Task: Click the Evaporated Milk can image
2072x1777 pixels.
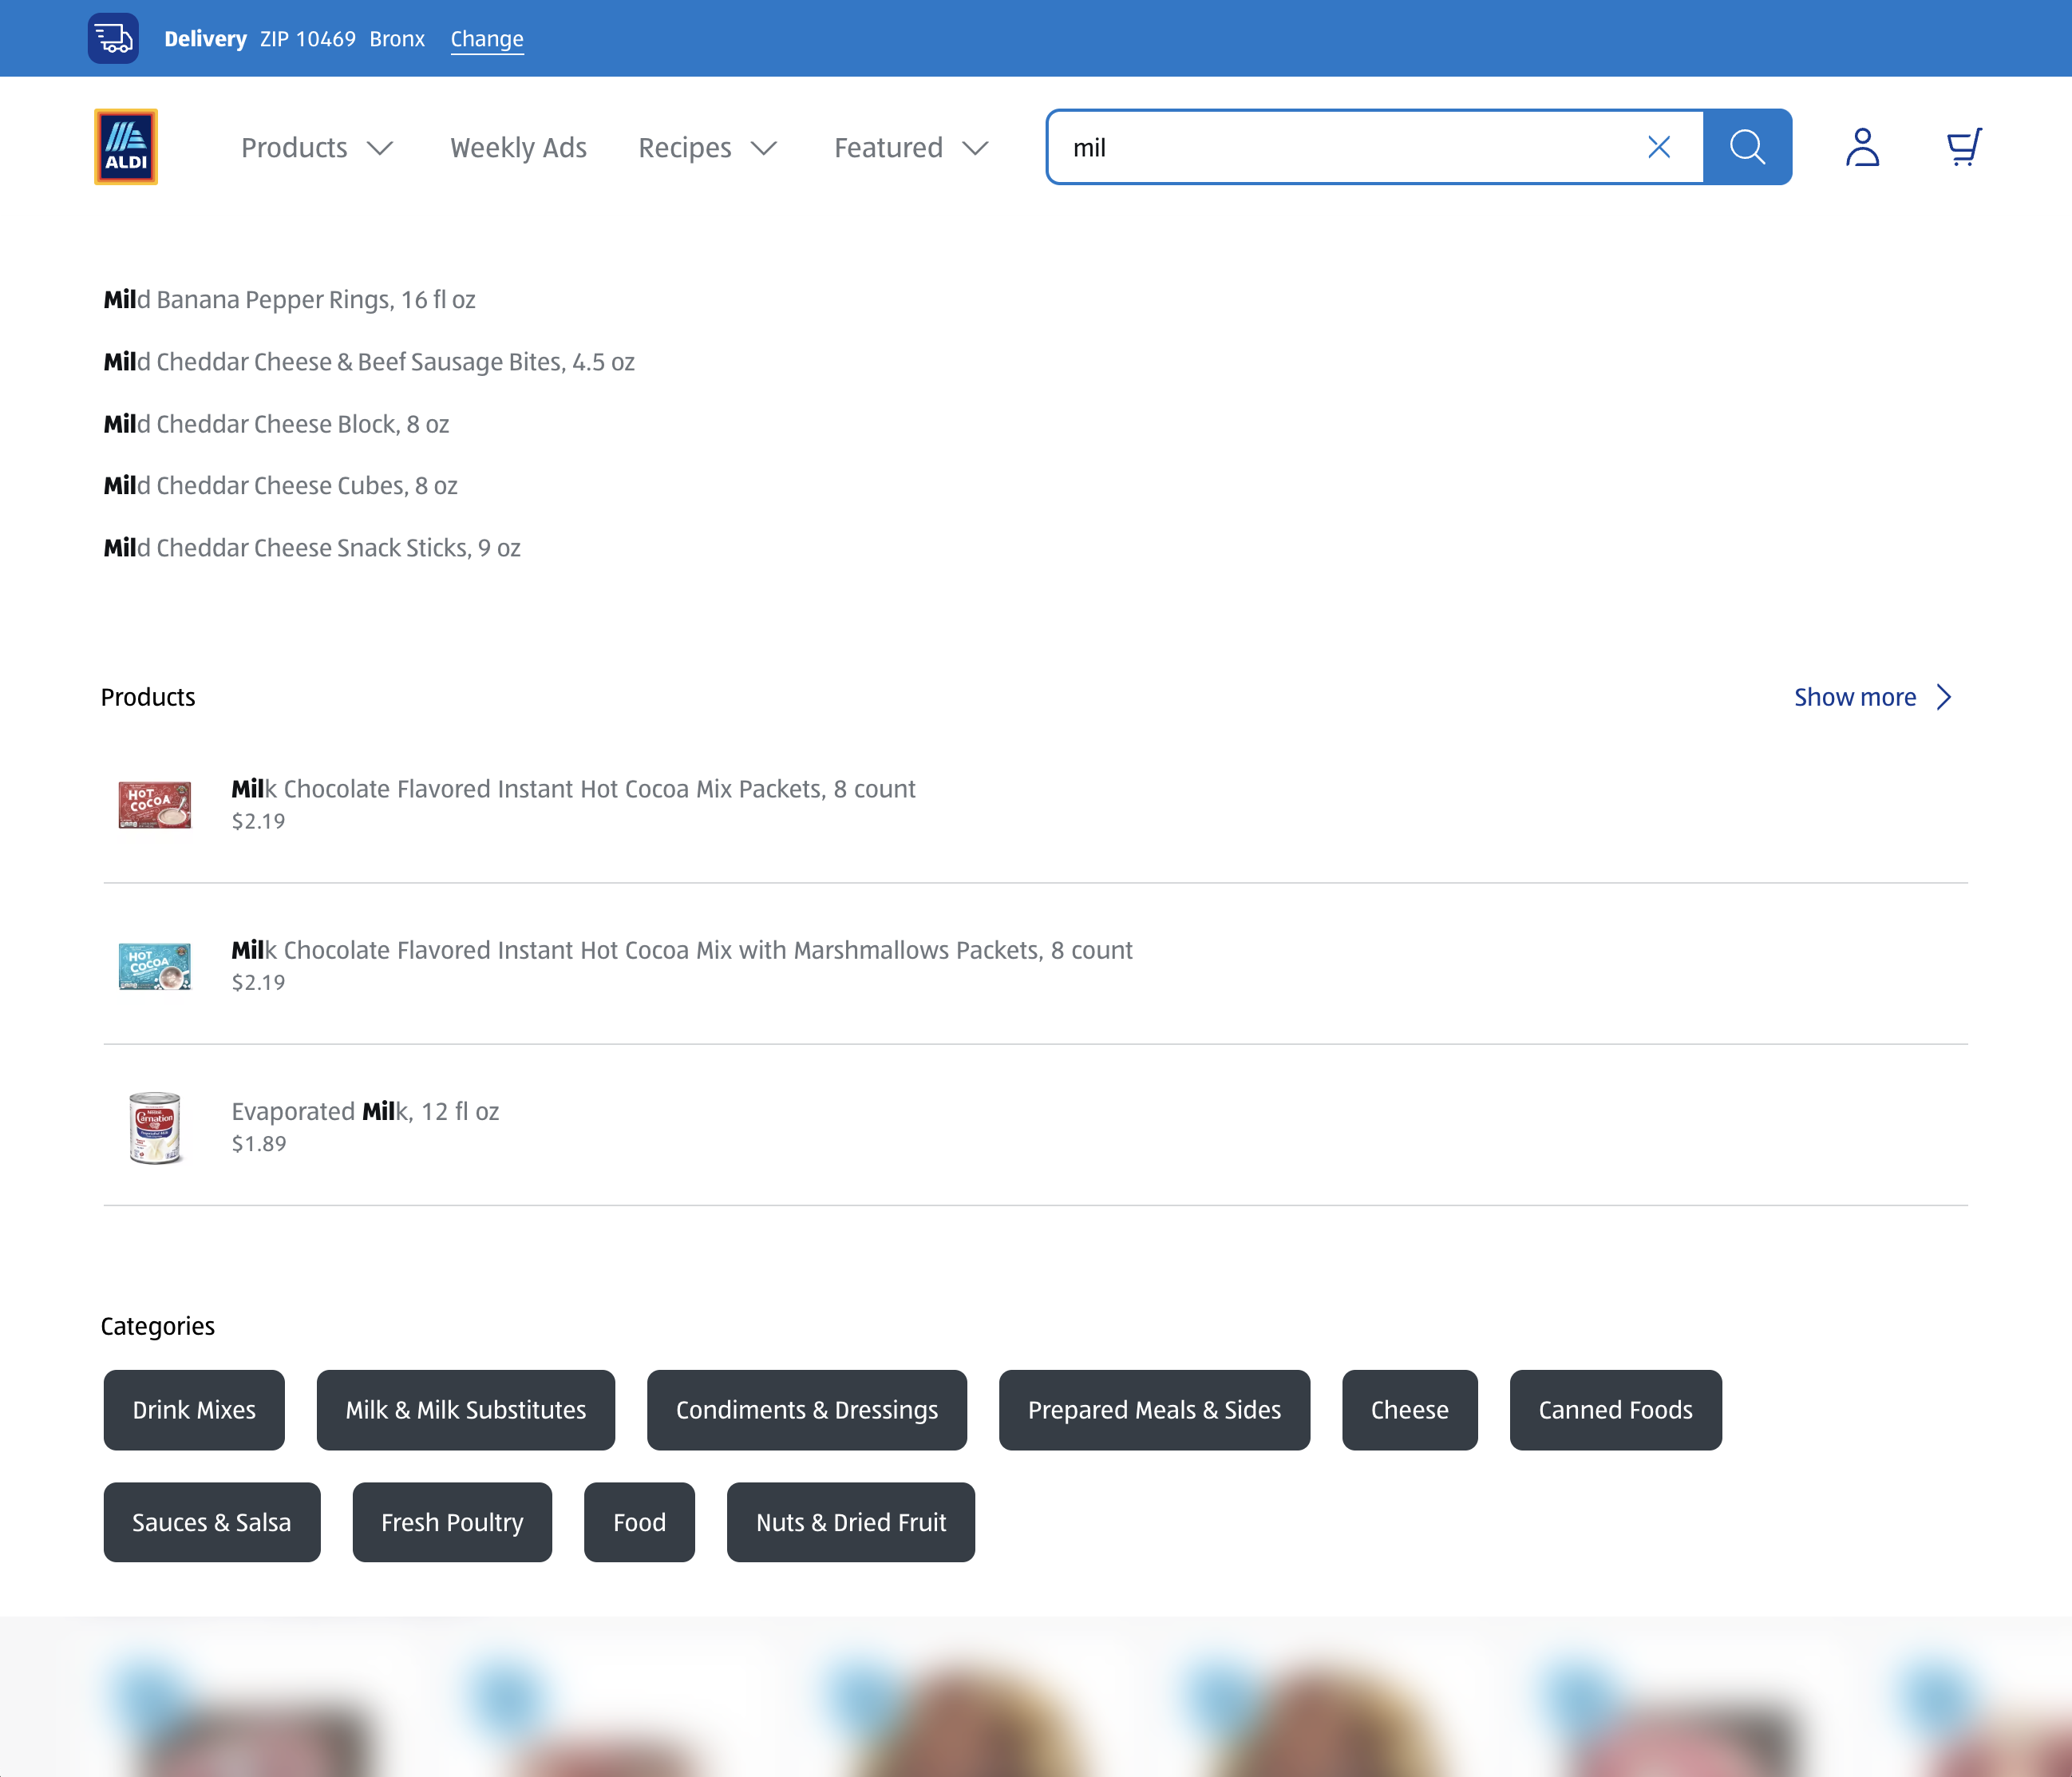Action: [156, 1127]
